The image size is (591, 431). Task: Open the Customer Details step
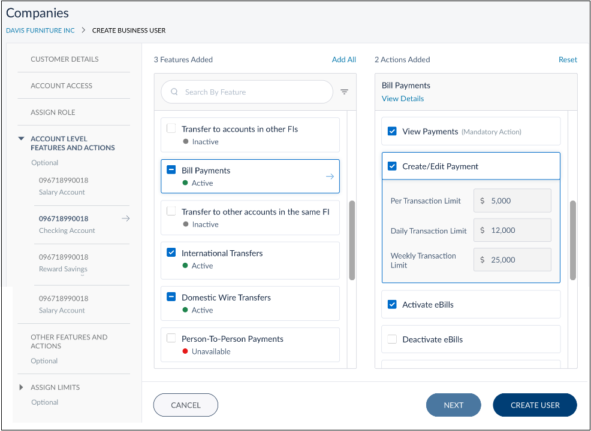coord(65,59)
